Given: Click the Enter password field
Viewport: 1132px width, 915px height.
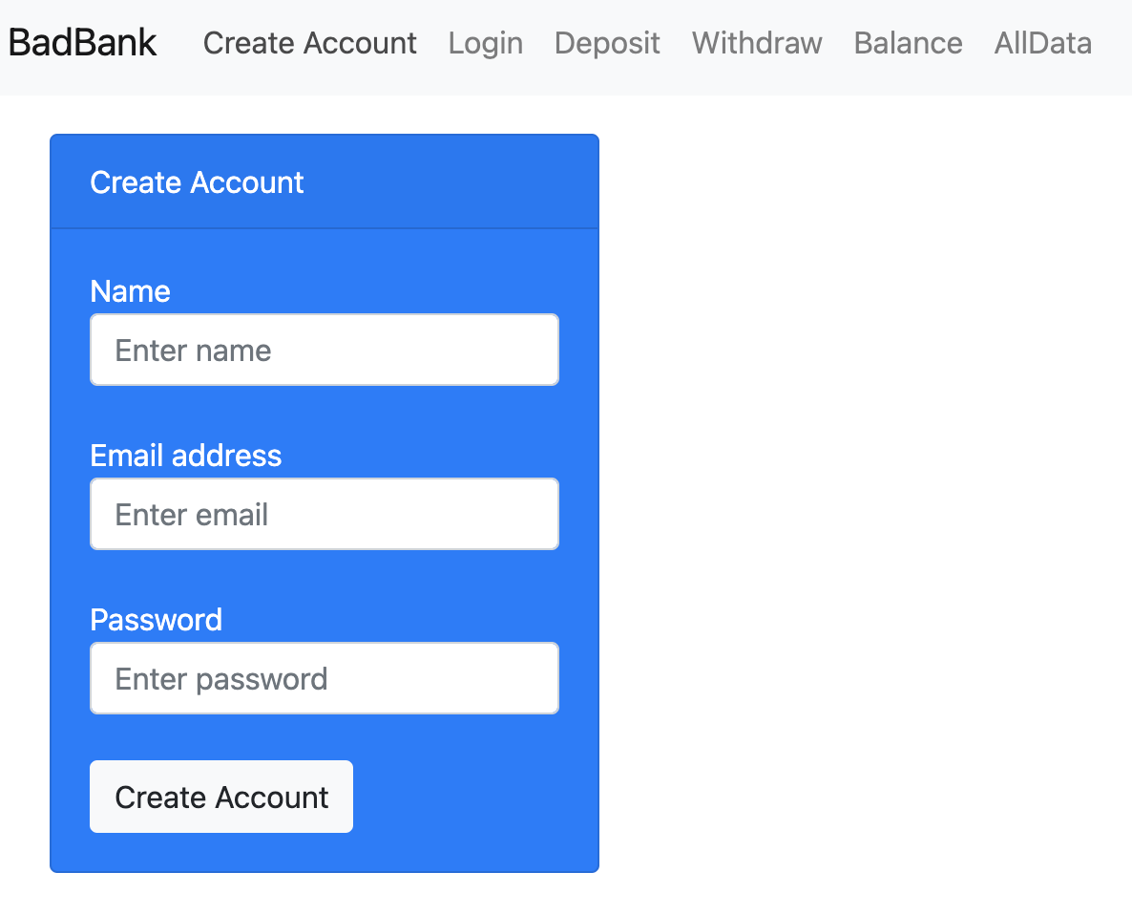Looking at the screenshot, I should coord(324,678).
